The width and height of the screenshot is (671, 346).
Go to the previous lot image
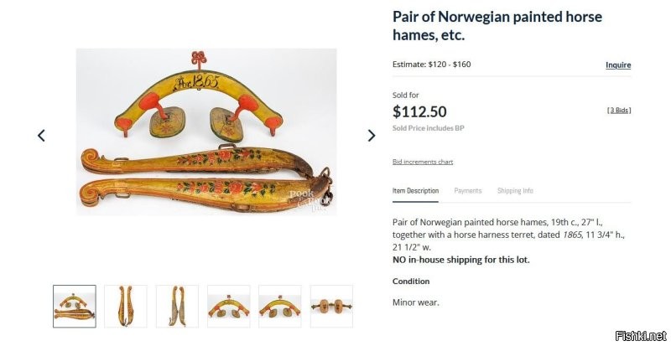click(x=41, y=136)
